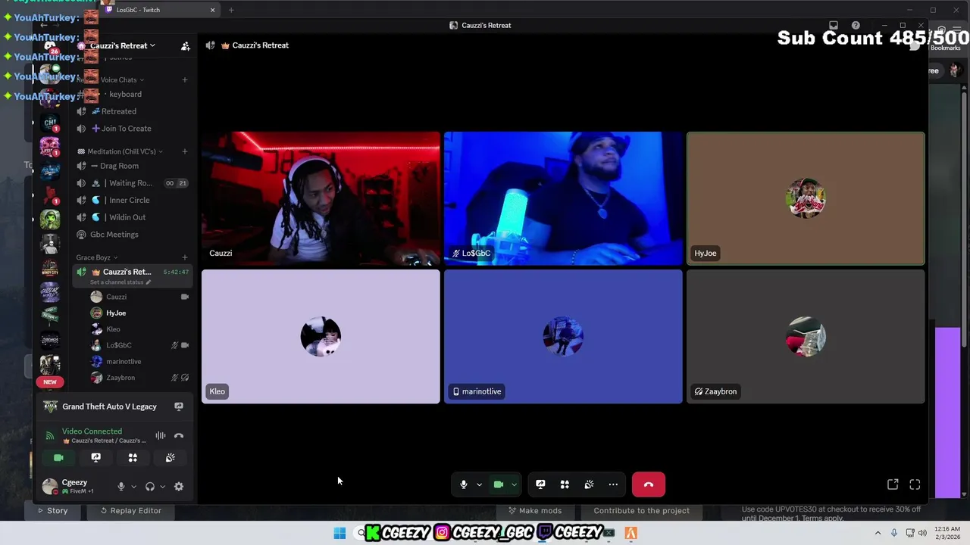Focus Cauzzi's video tile
This screenshot has width=970, height=545.
pos(321,199)
